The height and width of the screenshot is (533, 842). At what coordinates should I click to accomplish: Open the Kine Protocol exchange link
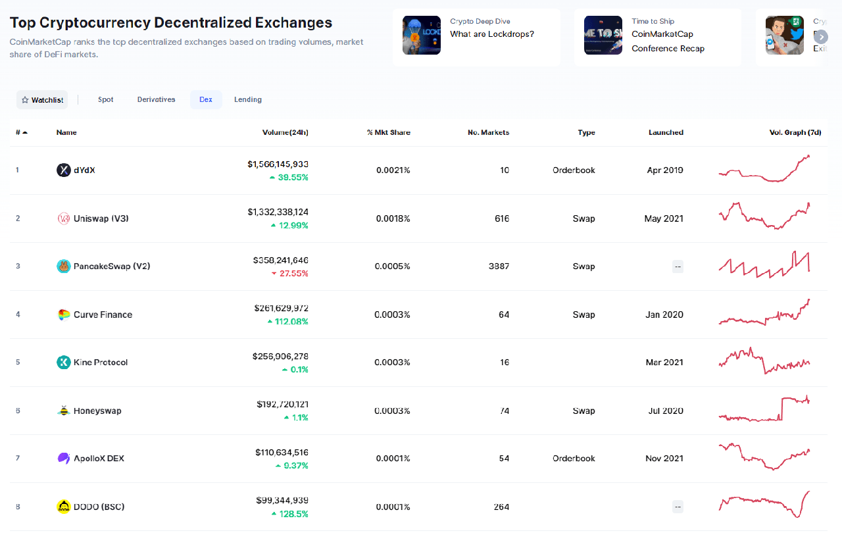point(101,363)
